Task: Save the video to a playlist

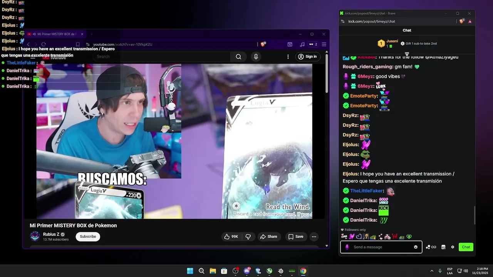Action: (296, 237)
